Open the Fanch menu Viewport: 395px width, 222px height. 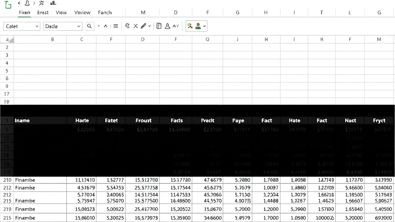pos(105,12)
